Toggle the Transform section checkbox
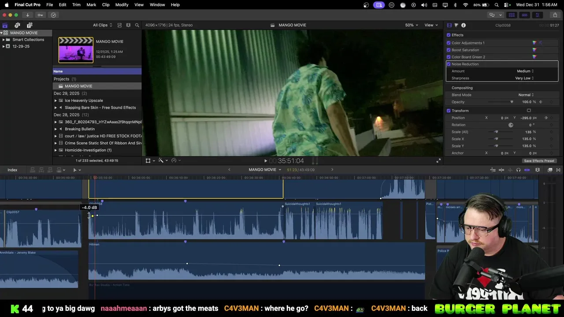The height and width of the screenshot is (317, 564). 449,111
